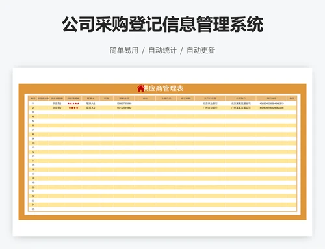Click the 广州 company account cell
This screenshot has width=325, height=249.
pos(240,108)
